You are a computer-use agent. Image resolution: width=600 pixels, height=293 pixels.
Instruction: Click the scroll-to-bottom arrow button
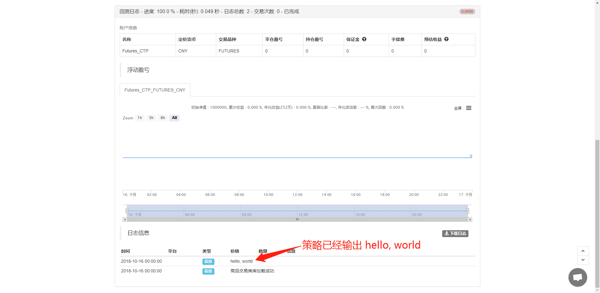tap(583, 260)
